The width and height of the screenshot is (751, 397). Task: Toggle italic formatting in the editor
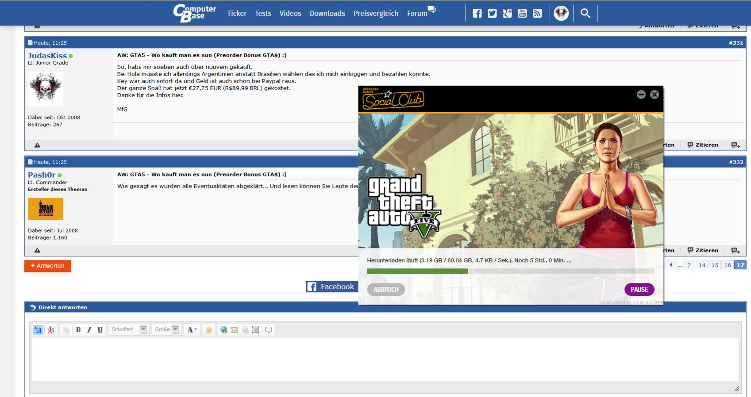tap(89, 330)
